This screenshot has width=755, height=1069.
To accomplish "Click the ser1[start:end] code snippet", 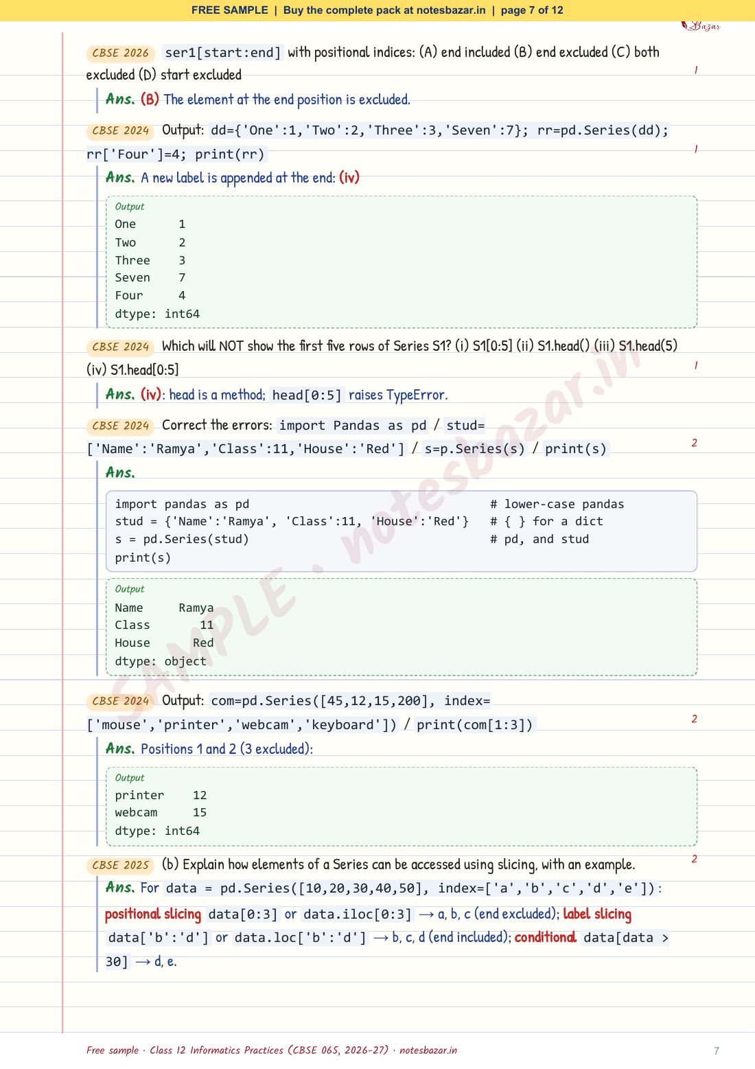I will 222,53.
